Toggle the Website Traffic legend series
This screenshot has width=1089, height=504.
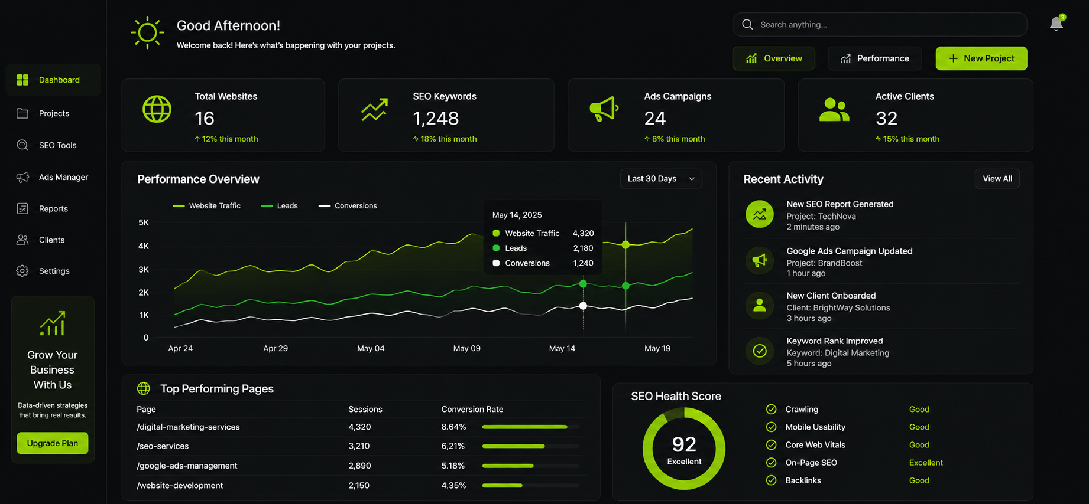tap(206, 206)
